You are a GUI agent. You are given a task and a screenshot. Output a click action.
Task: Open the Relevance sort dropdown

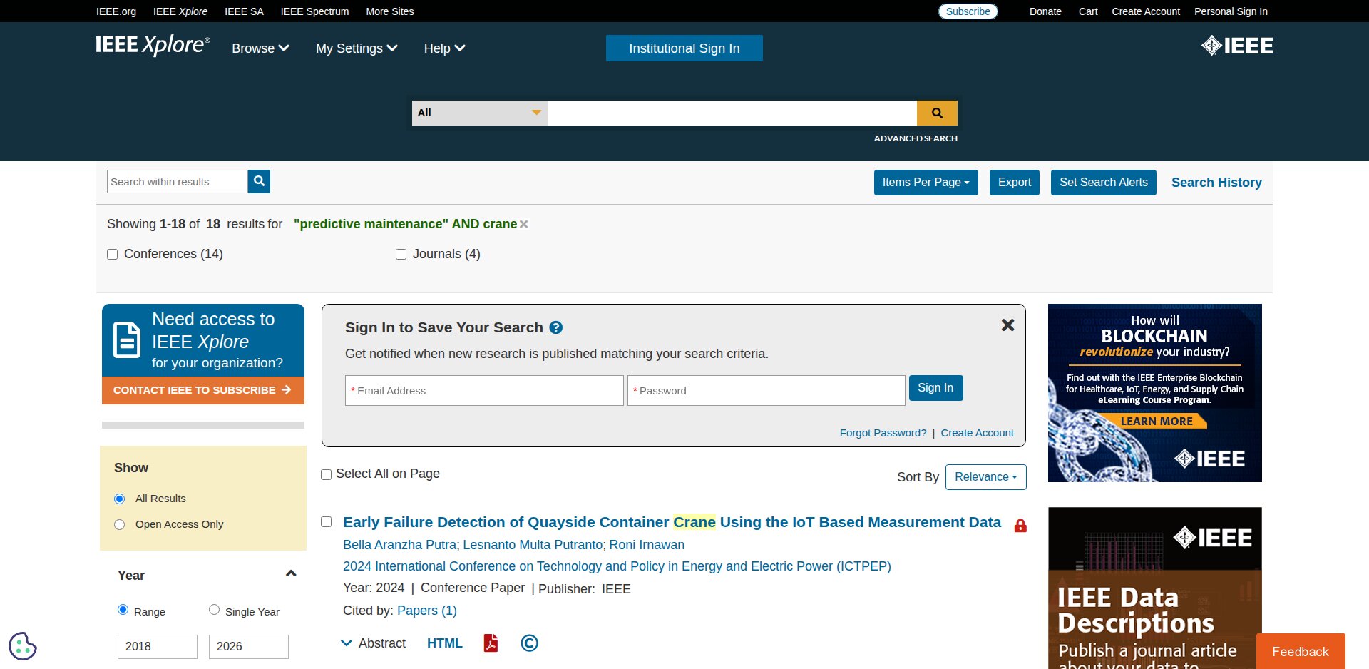[985, 477]
